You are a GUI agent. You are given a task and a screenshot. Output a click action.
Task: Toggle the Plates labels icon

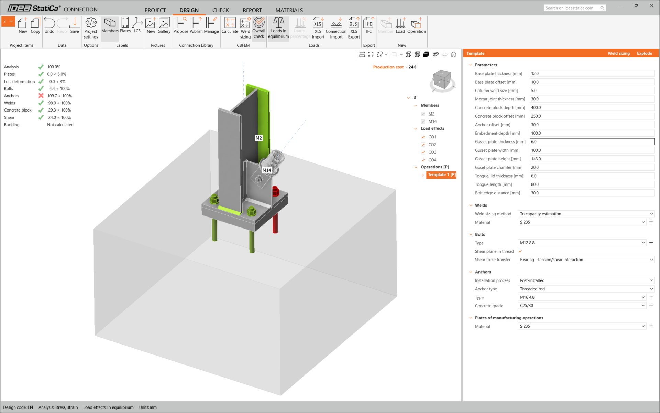[125, 26]
